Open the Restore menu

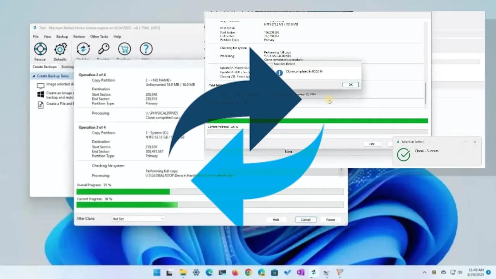[x=79, y=36]
